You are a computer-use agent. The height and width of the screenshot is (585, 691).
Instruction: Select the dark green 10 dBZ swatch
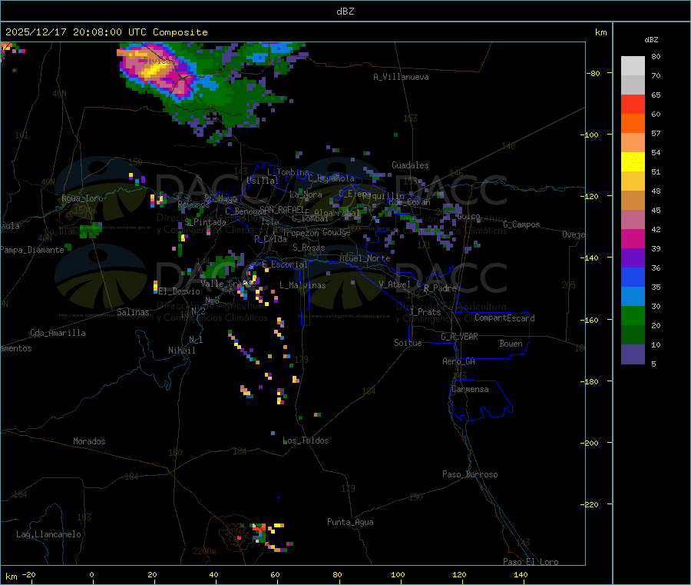tap(633, 335)
